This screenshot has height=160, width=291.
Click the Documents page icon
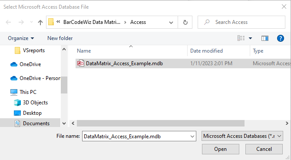17,123
